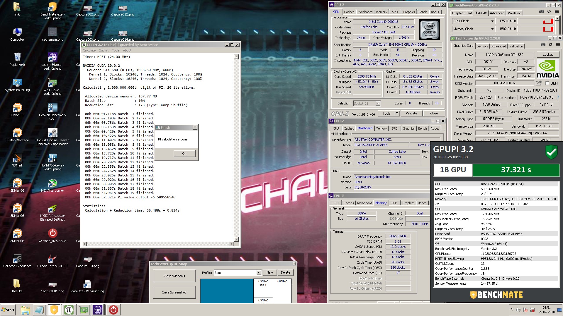The image size is (563, 316).
Task: Open GPU Clock sensor dropdown in GPU-Z
Action: pyautogui.click(x=492, y=21)
